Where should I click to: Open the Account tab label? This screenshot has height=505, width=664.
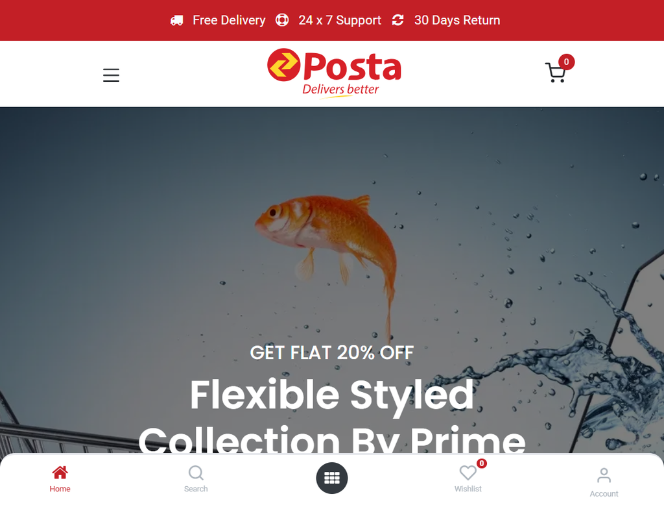(604, 494)
